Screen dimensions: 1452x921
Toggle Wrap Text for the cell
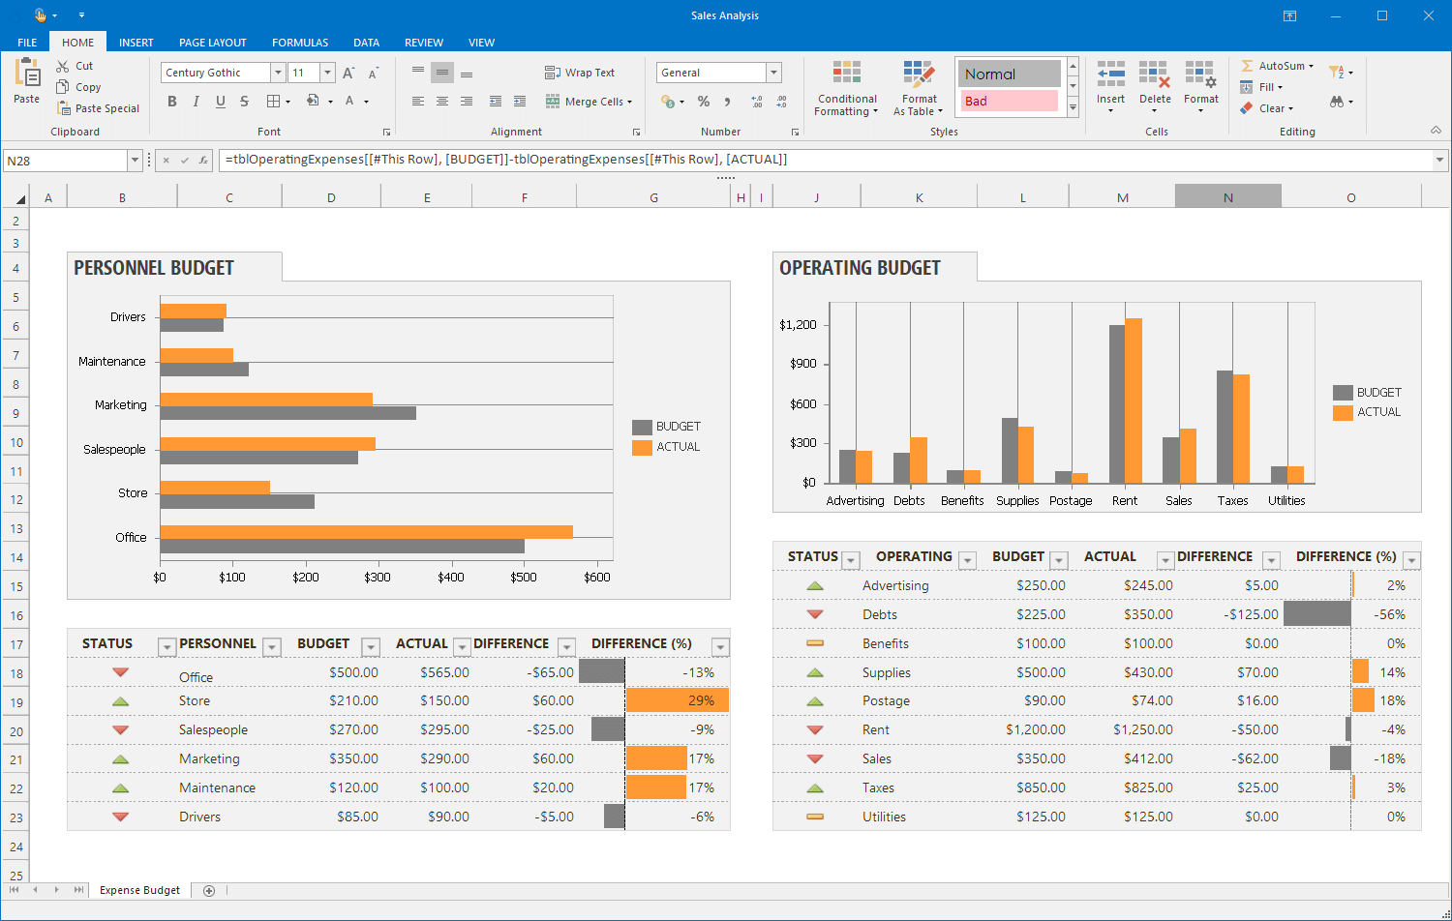tap(580, 73)
